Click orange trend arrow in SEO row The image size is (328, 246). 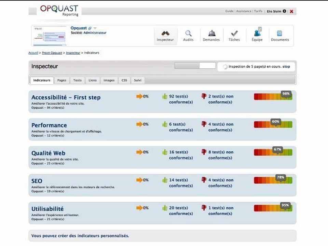[139, 180]
